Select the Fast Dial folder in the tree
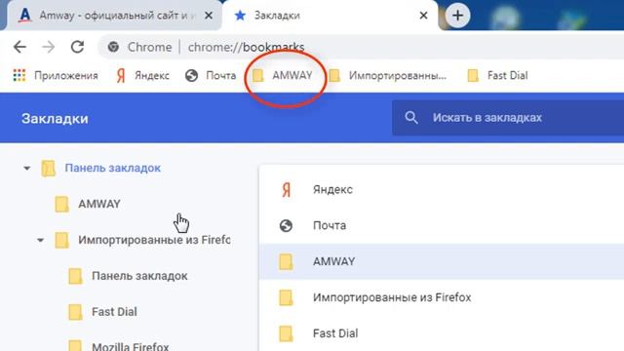Viewport: 624px width, 351px height. click(x=114, y=312)
